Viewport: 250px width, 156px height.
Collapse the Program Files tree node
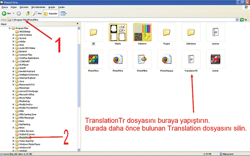(10, 28)
